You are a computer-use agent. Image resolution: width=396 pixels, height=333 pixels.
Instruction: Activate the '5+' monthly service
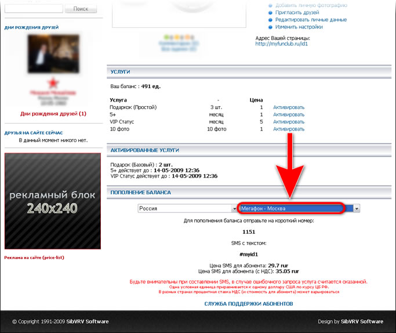point(289,114)
